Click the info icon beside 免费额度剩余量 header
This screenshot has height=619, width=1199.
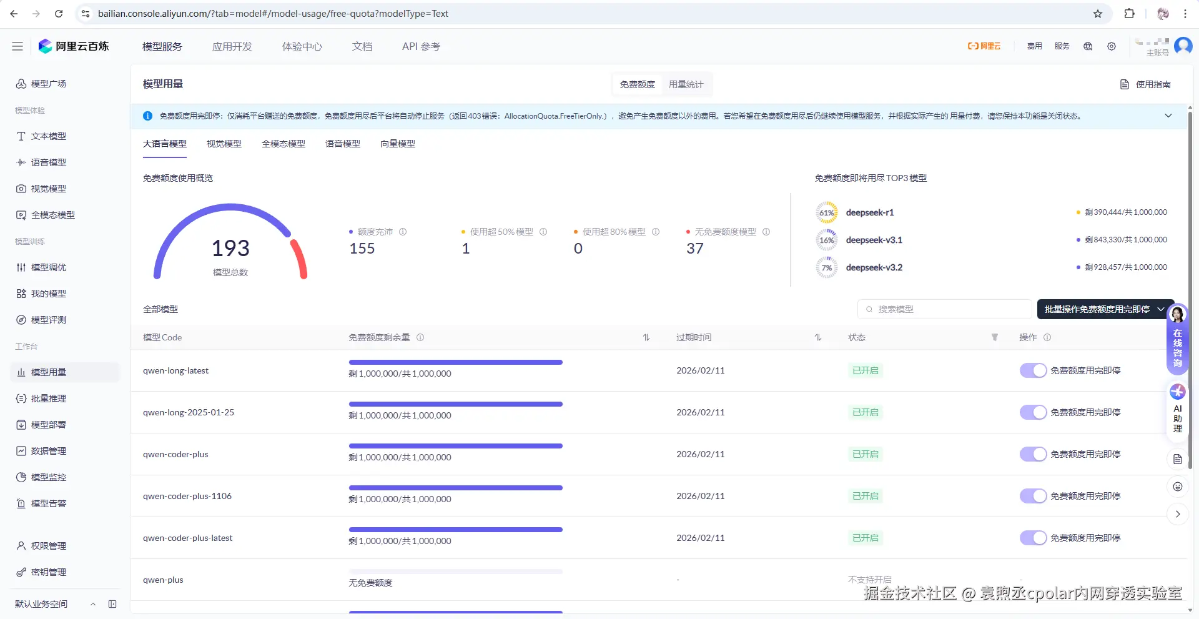pos(420,337)
